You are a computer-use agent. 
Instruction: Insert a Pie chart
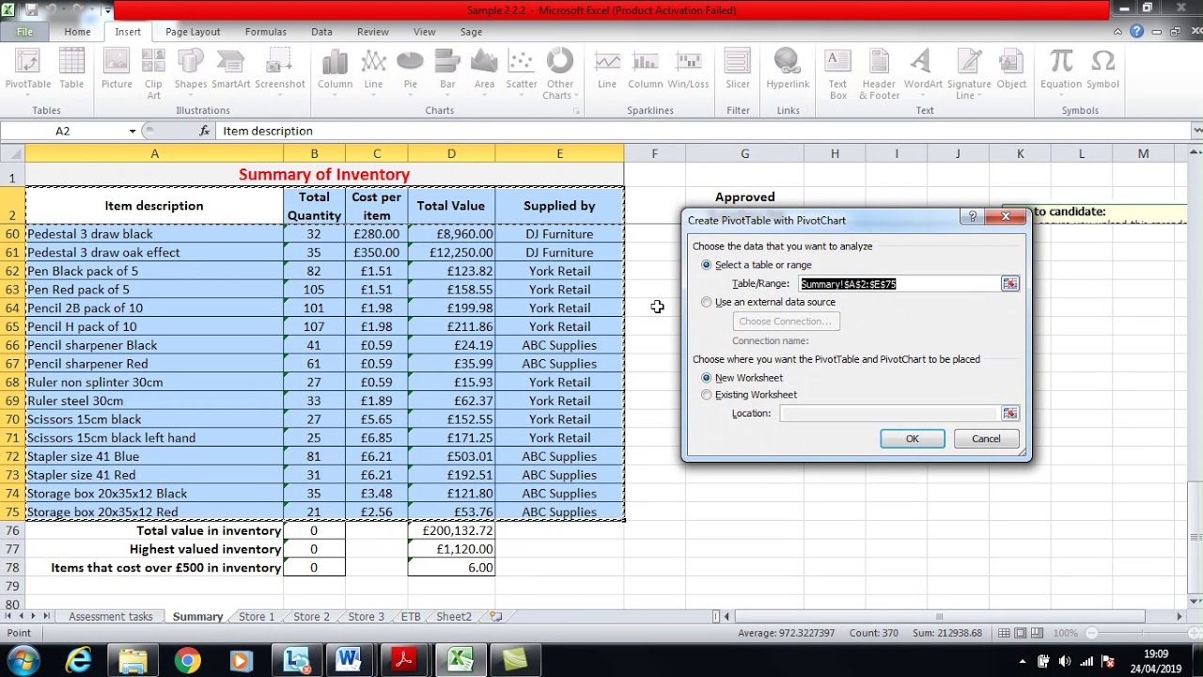pos(410,73)
